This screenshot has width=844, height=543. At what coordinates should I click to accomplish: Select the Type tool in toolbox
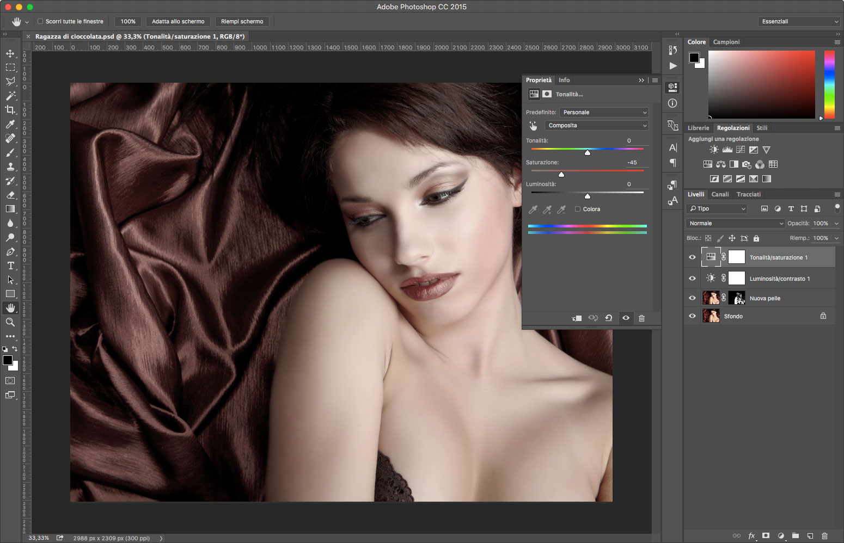click(10, 266)
